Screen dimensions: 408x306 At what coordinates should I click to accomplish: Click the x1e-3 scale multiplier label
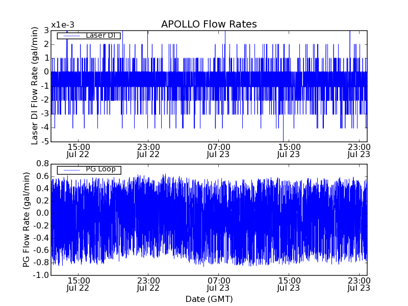(63, 25)
